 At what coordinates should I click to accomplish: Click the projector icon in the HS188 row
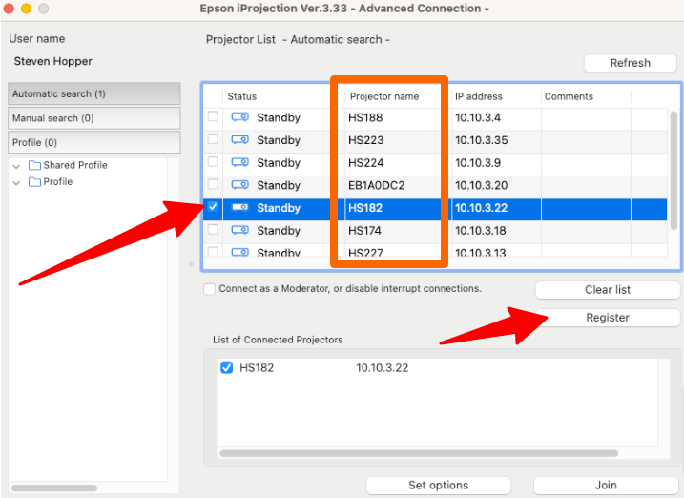click(x=239, y=117)
